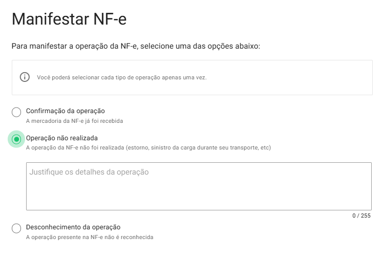Click the "A operação da NF-e não foi realizada" description
383x258 pixels.
point(82,148)
